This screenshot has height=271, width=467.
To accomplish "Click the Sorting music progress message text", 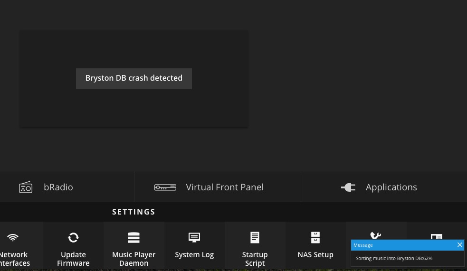I will pos(394,259).
